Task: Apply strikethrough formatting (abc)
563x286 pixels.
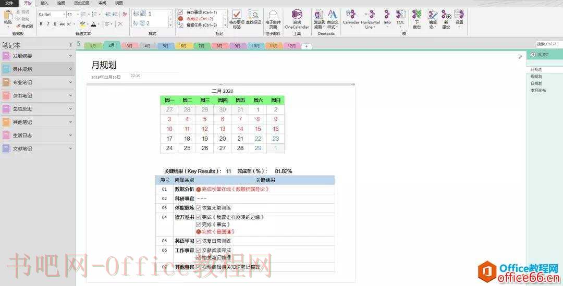Action: point(62,24)
